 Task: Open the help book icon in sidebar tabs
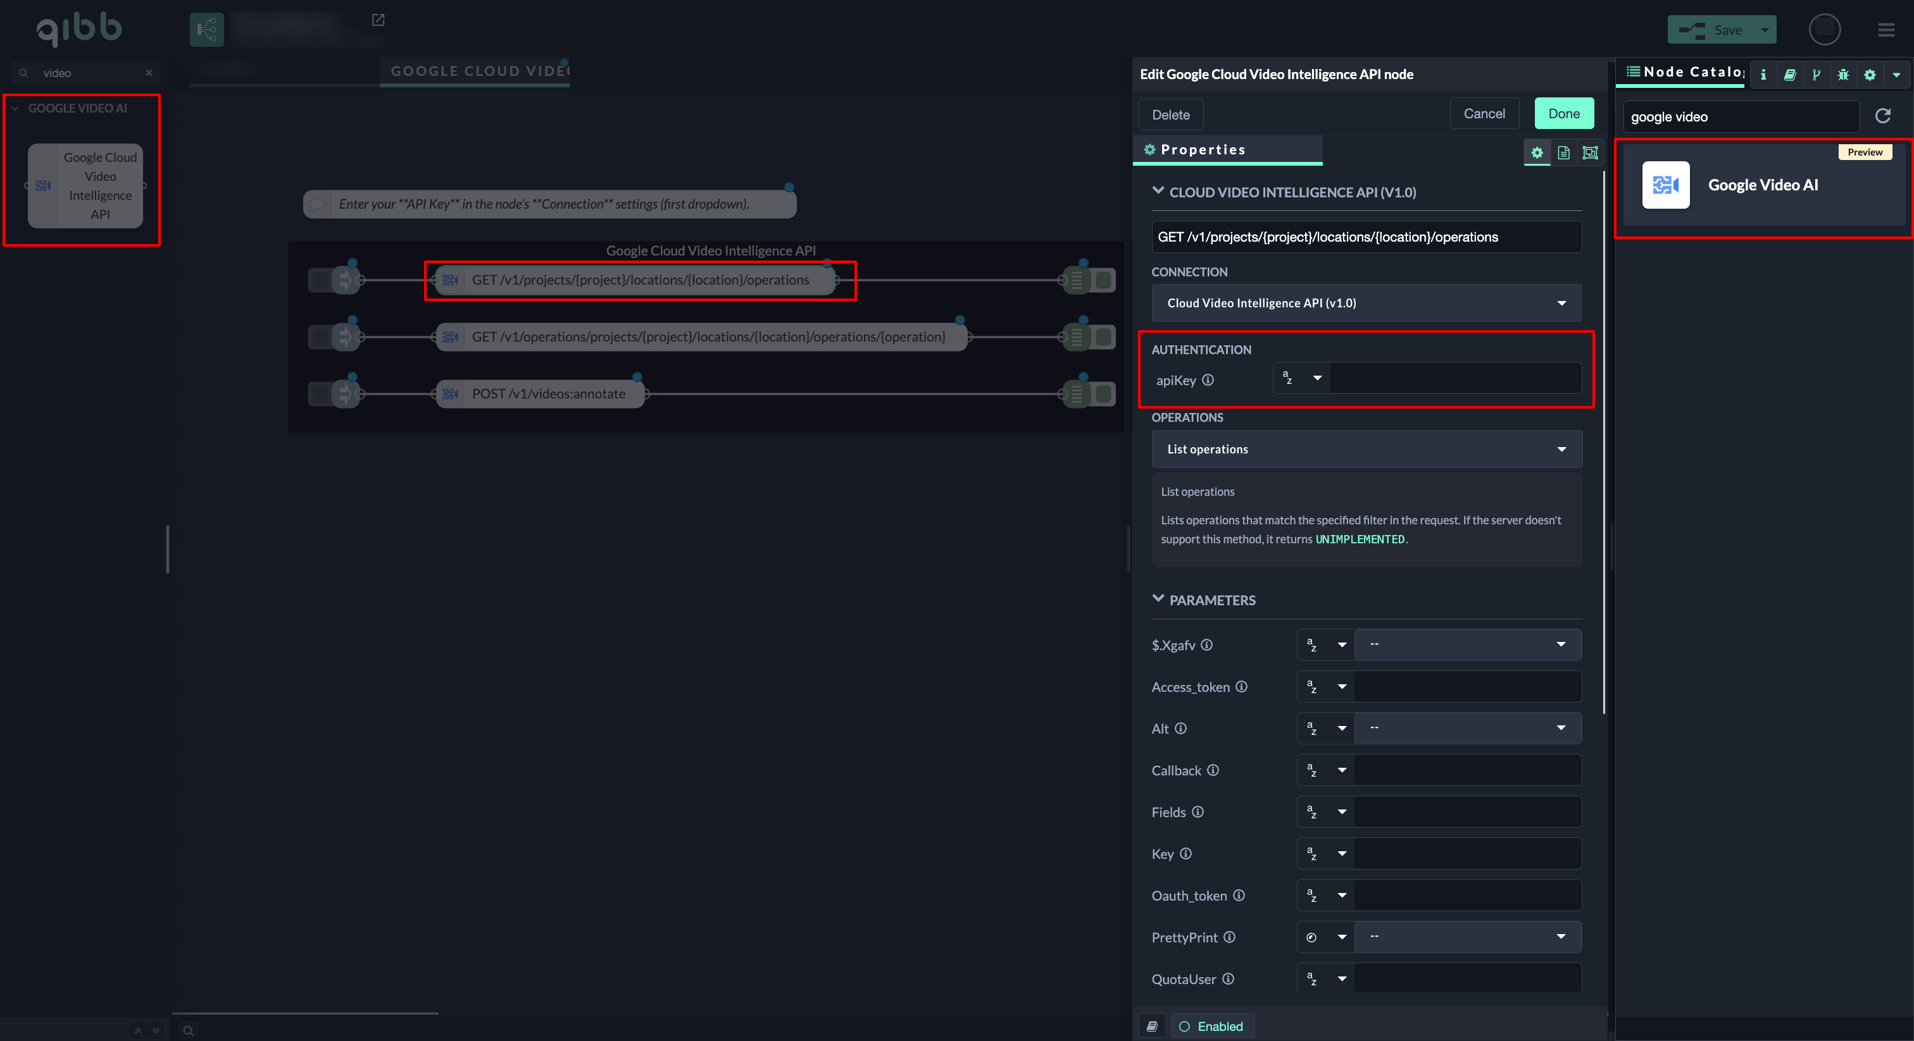[1790, 74]
